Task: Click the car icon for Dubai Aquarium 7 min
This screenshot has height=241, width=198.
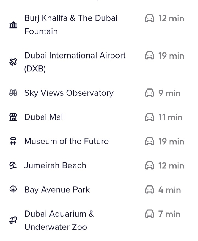Action: tap(150, 214)
